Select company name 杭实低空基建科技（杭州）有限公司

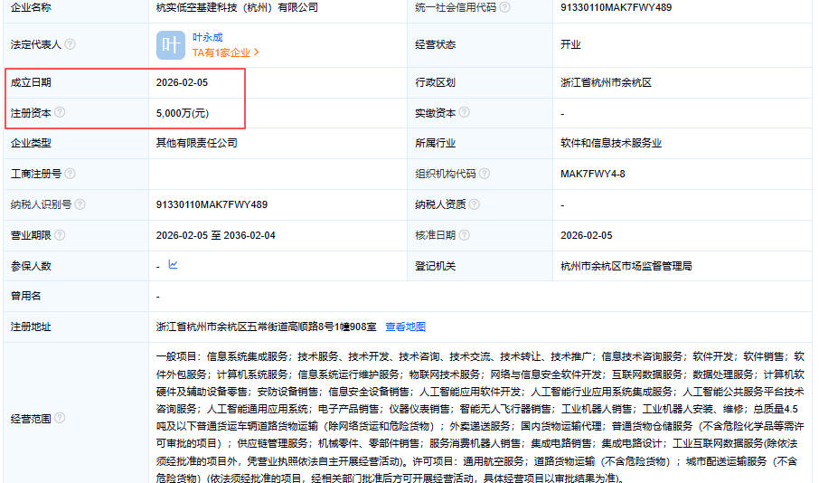tap(237, 7)
